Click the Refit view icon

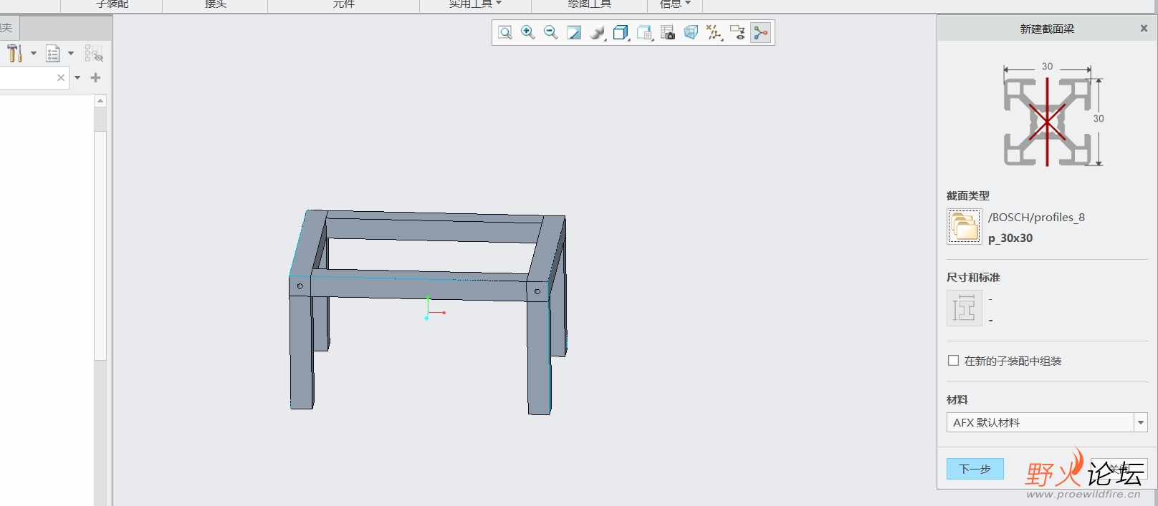coord(505,32)
